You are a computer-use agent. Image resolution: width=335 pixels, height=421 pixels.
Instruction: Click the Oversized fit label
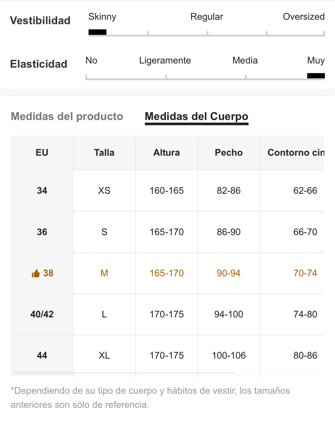click(304, 17)
